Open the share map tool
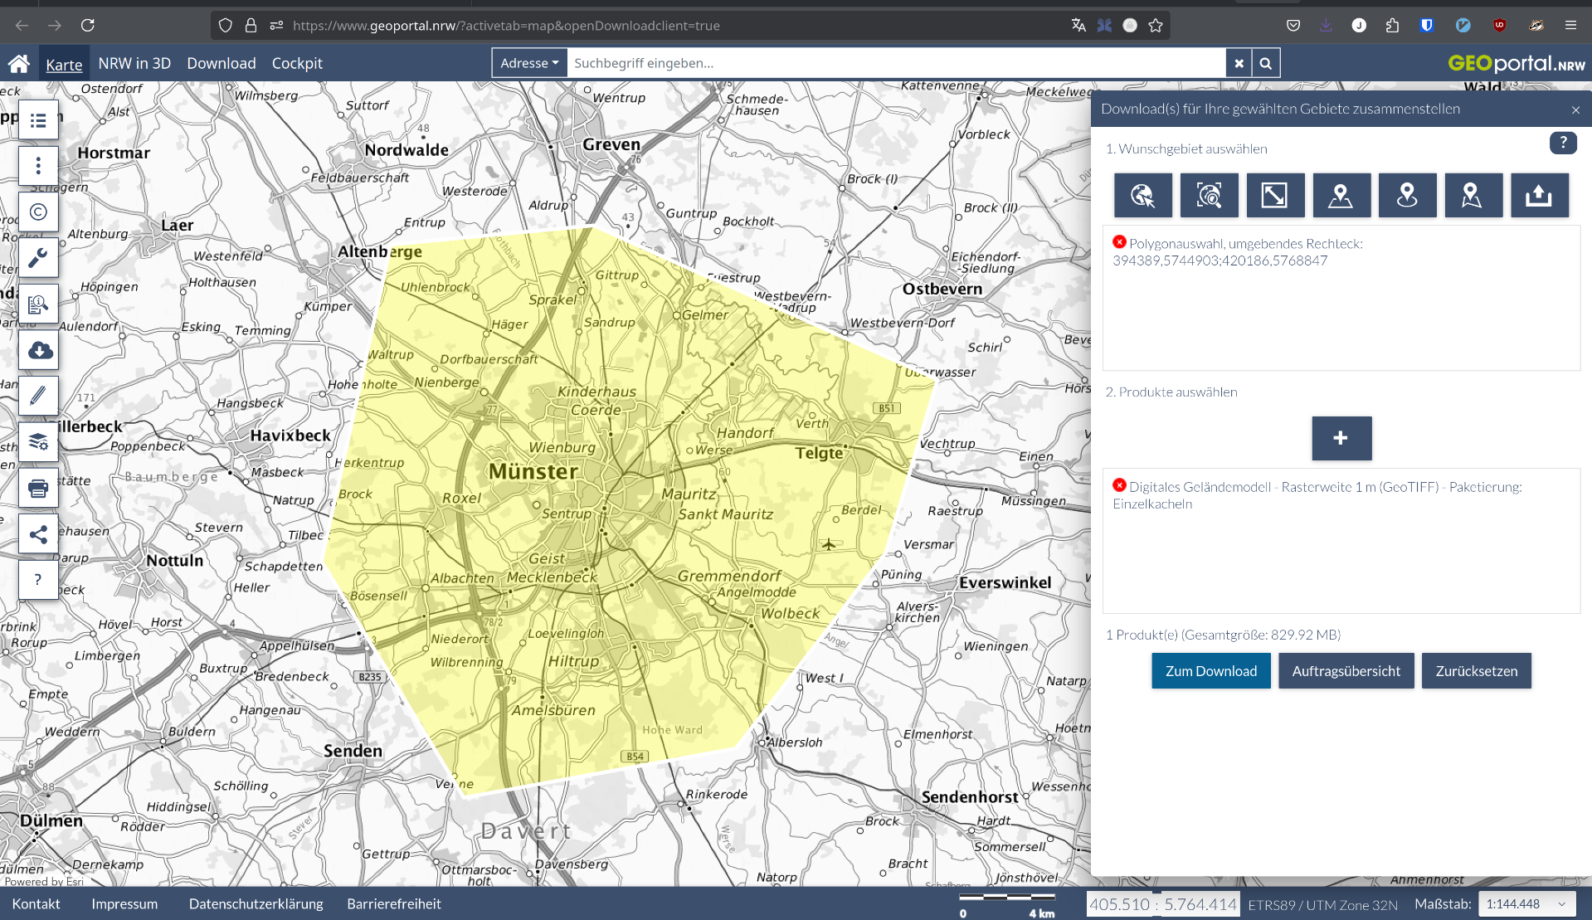1592x920 pixels. [38, 534]
